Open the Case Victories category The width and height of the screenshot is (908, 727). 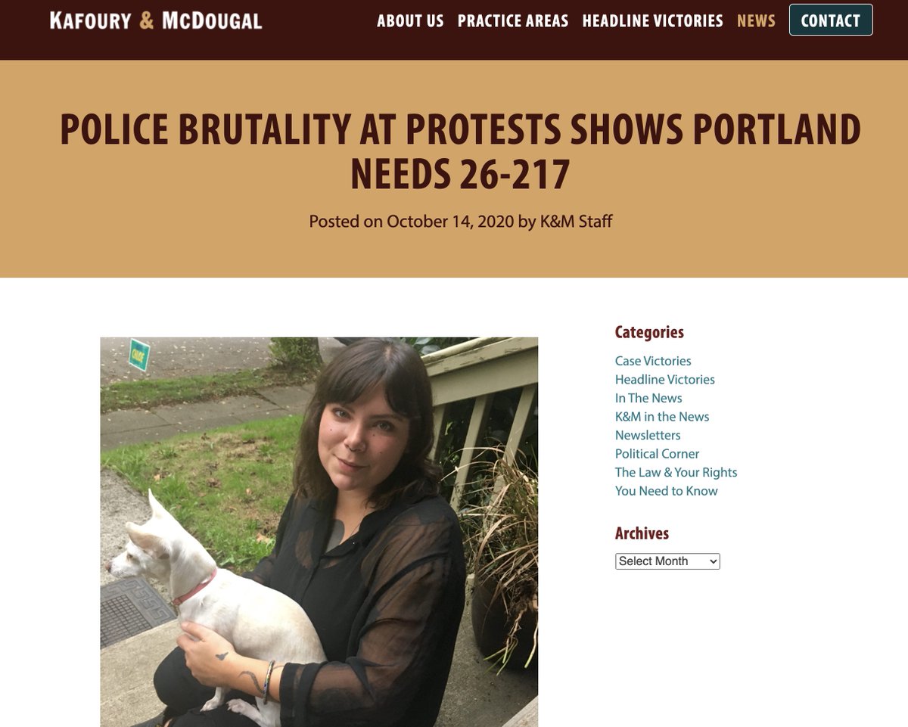(x=653, y=361)
